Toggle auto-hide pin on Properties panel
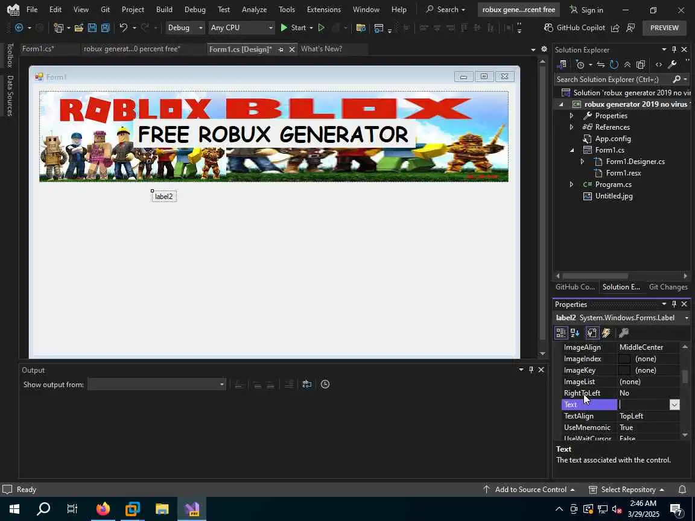 coord(674,304)
